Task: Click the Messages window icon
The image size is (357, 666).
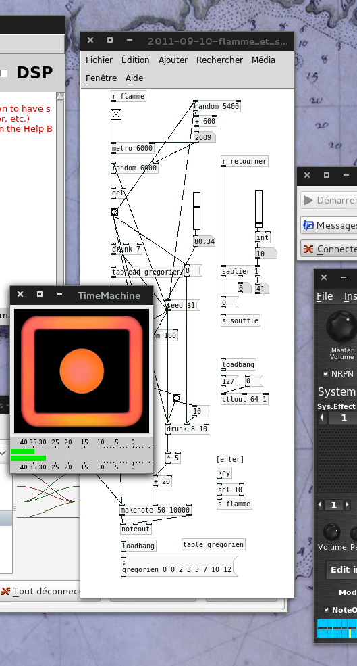Action: point(308,224)
